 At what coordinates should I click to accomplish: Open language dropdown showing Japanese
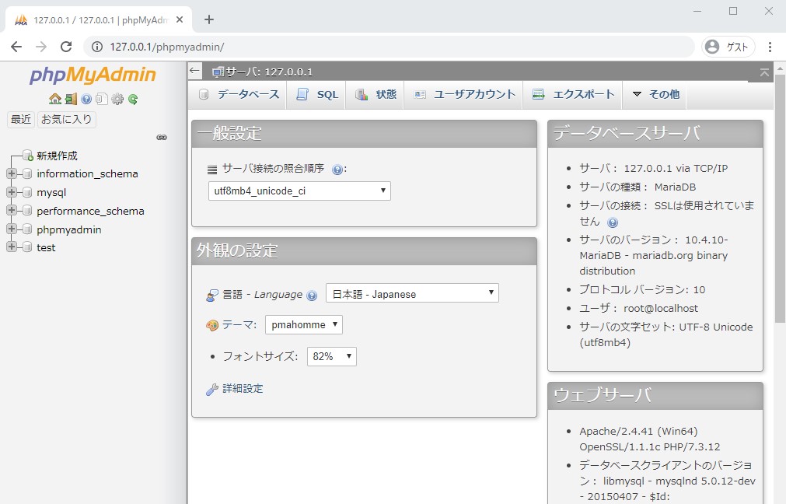[412, 293]
